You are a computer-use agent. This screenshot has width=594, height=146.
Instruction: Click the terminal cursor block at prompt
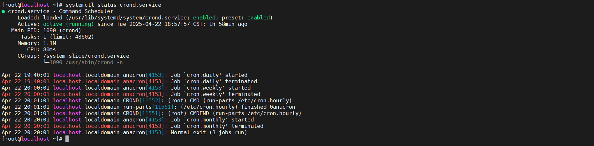click(67, 139)
